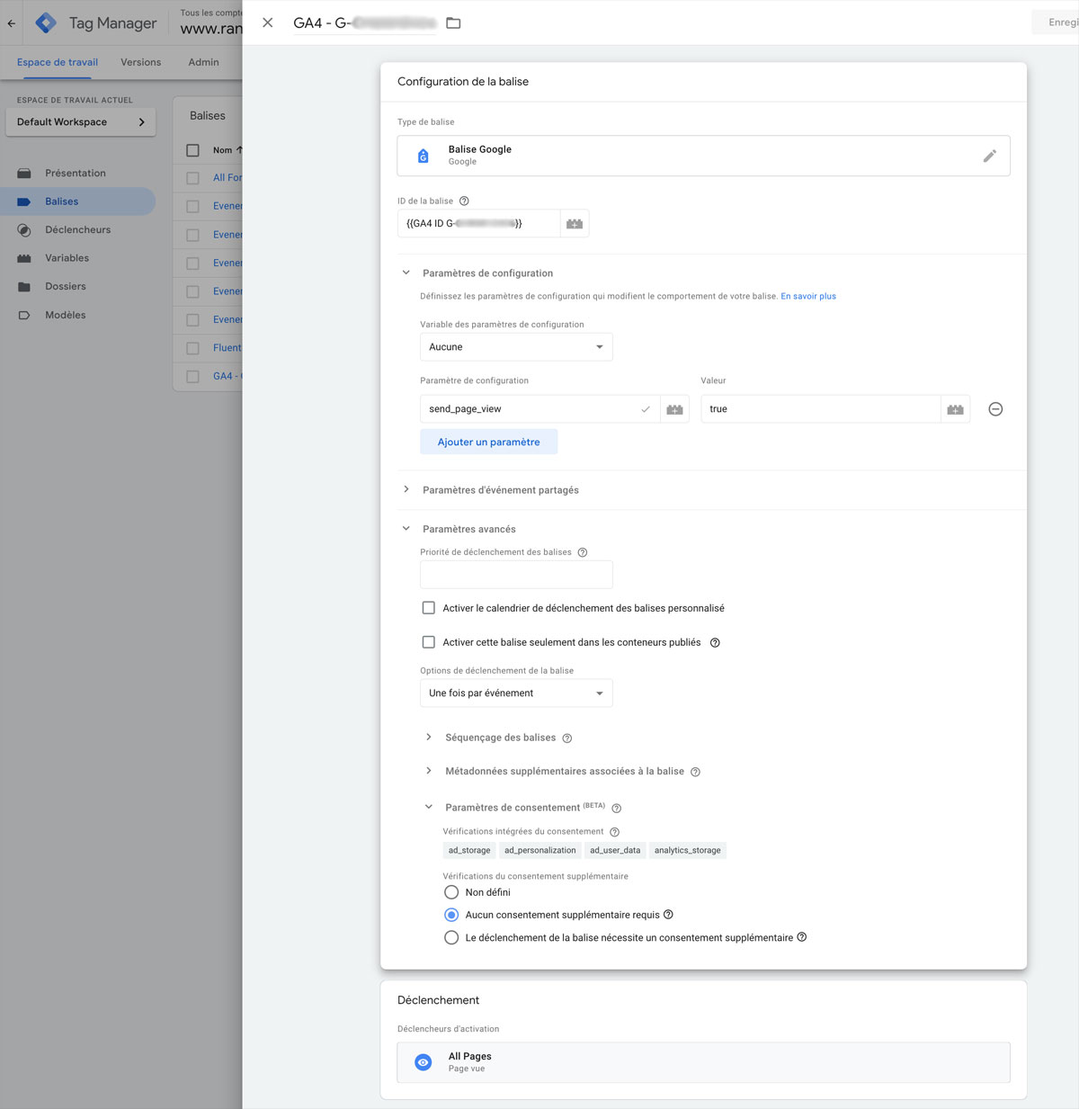Open variable picker for ID de la balise
This screenshot has width=1079, height=1109.
pyautogui.click(x=575, y=223)
